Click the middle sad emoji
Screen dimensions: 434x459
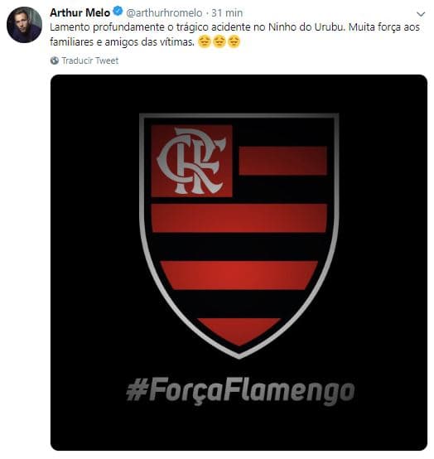click(219, 41)
